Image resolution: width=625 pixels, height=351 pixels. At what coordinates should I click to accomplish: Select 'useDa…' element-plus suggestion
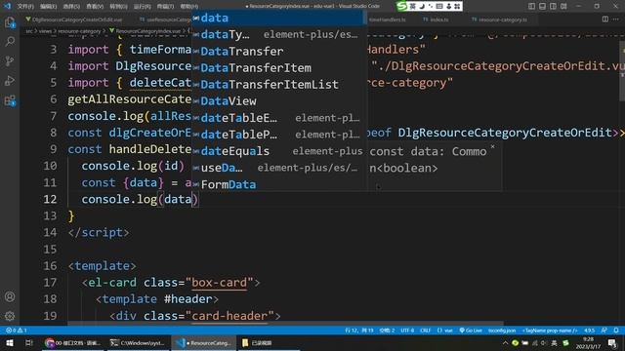(277, 168)
